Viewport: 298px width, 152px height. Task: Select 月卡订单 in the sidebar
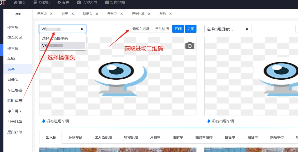coord(18,122)
